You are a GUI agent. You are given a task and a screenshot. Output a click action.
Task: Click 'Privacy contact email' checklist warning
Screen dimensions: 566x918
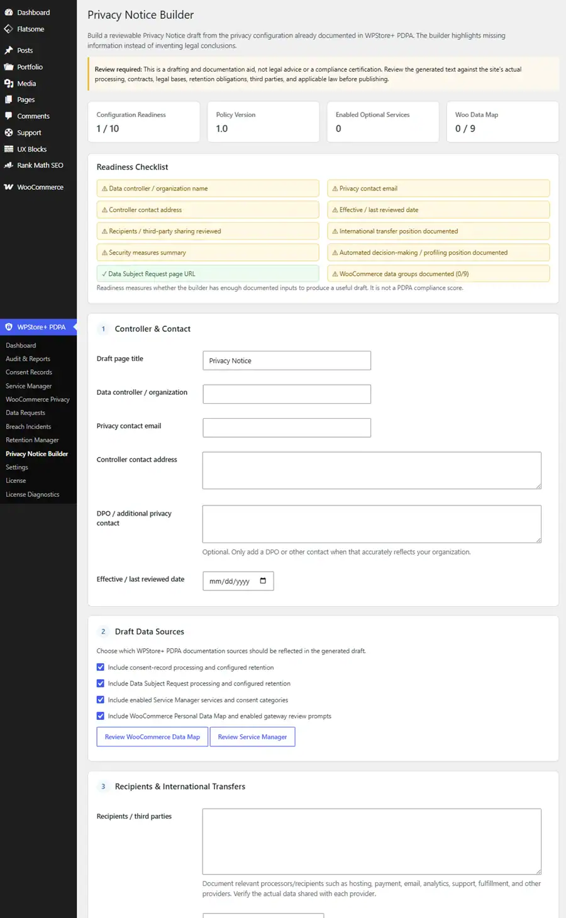[438, 189]
